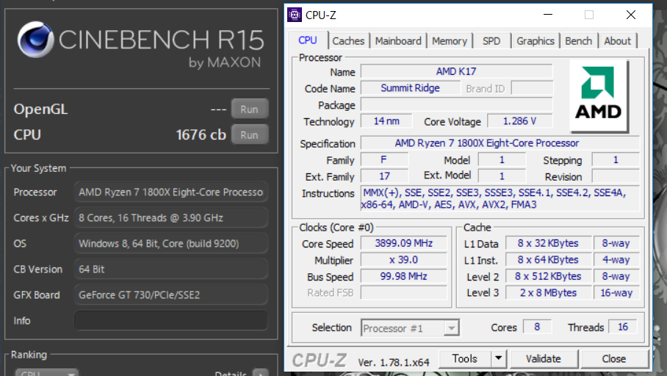Click the OS field Windows 8
Viewport: 667px width, 376px height.
[171, 243]
